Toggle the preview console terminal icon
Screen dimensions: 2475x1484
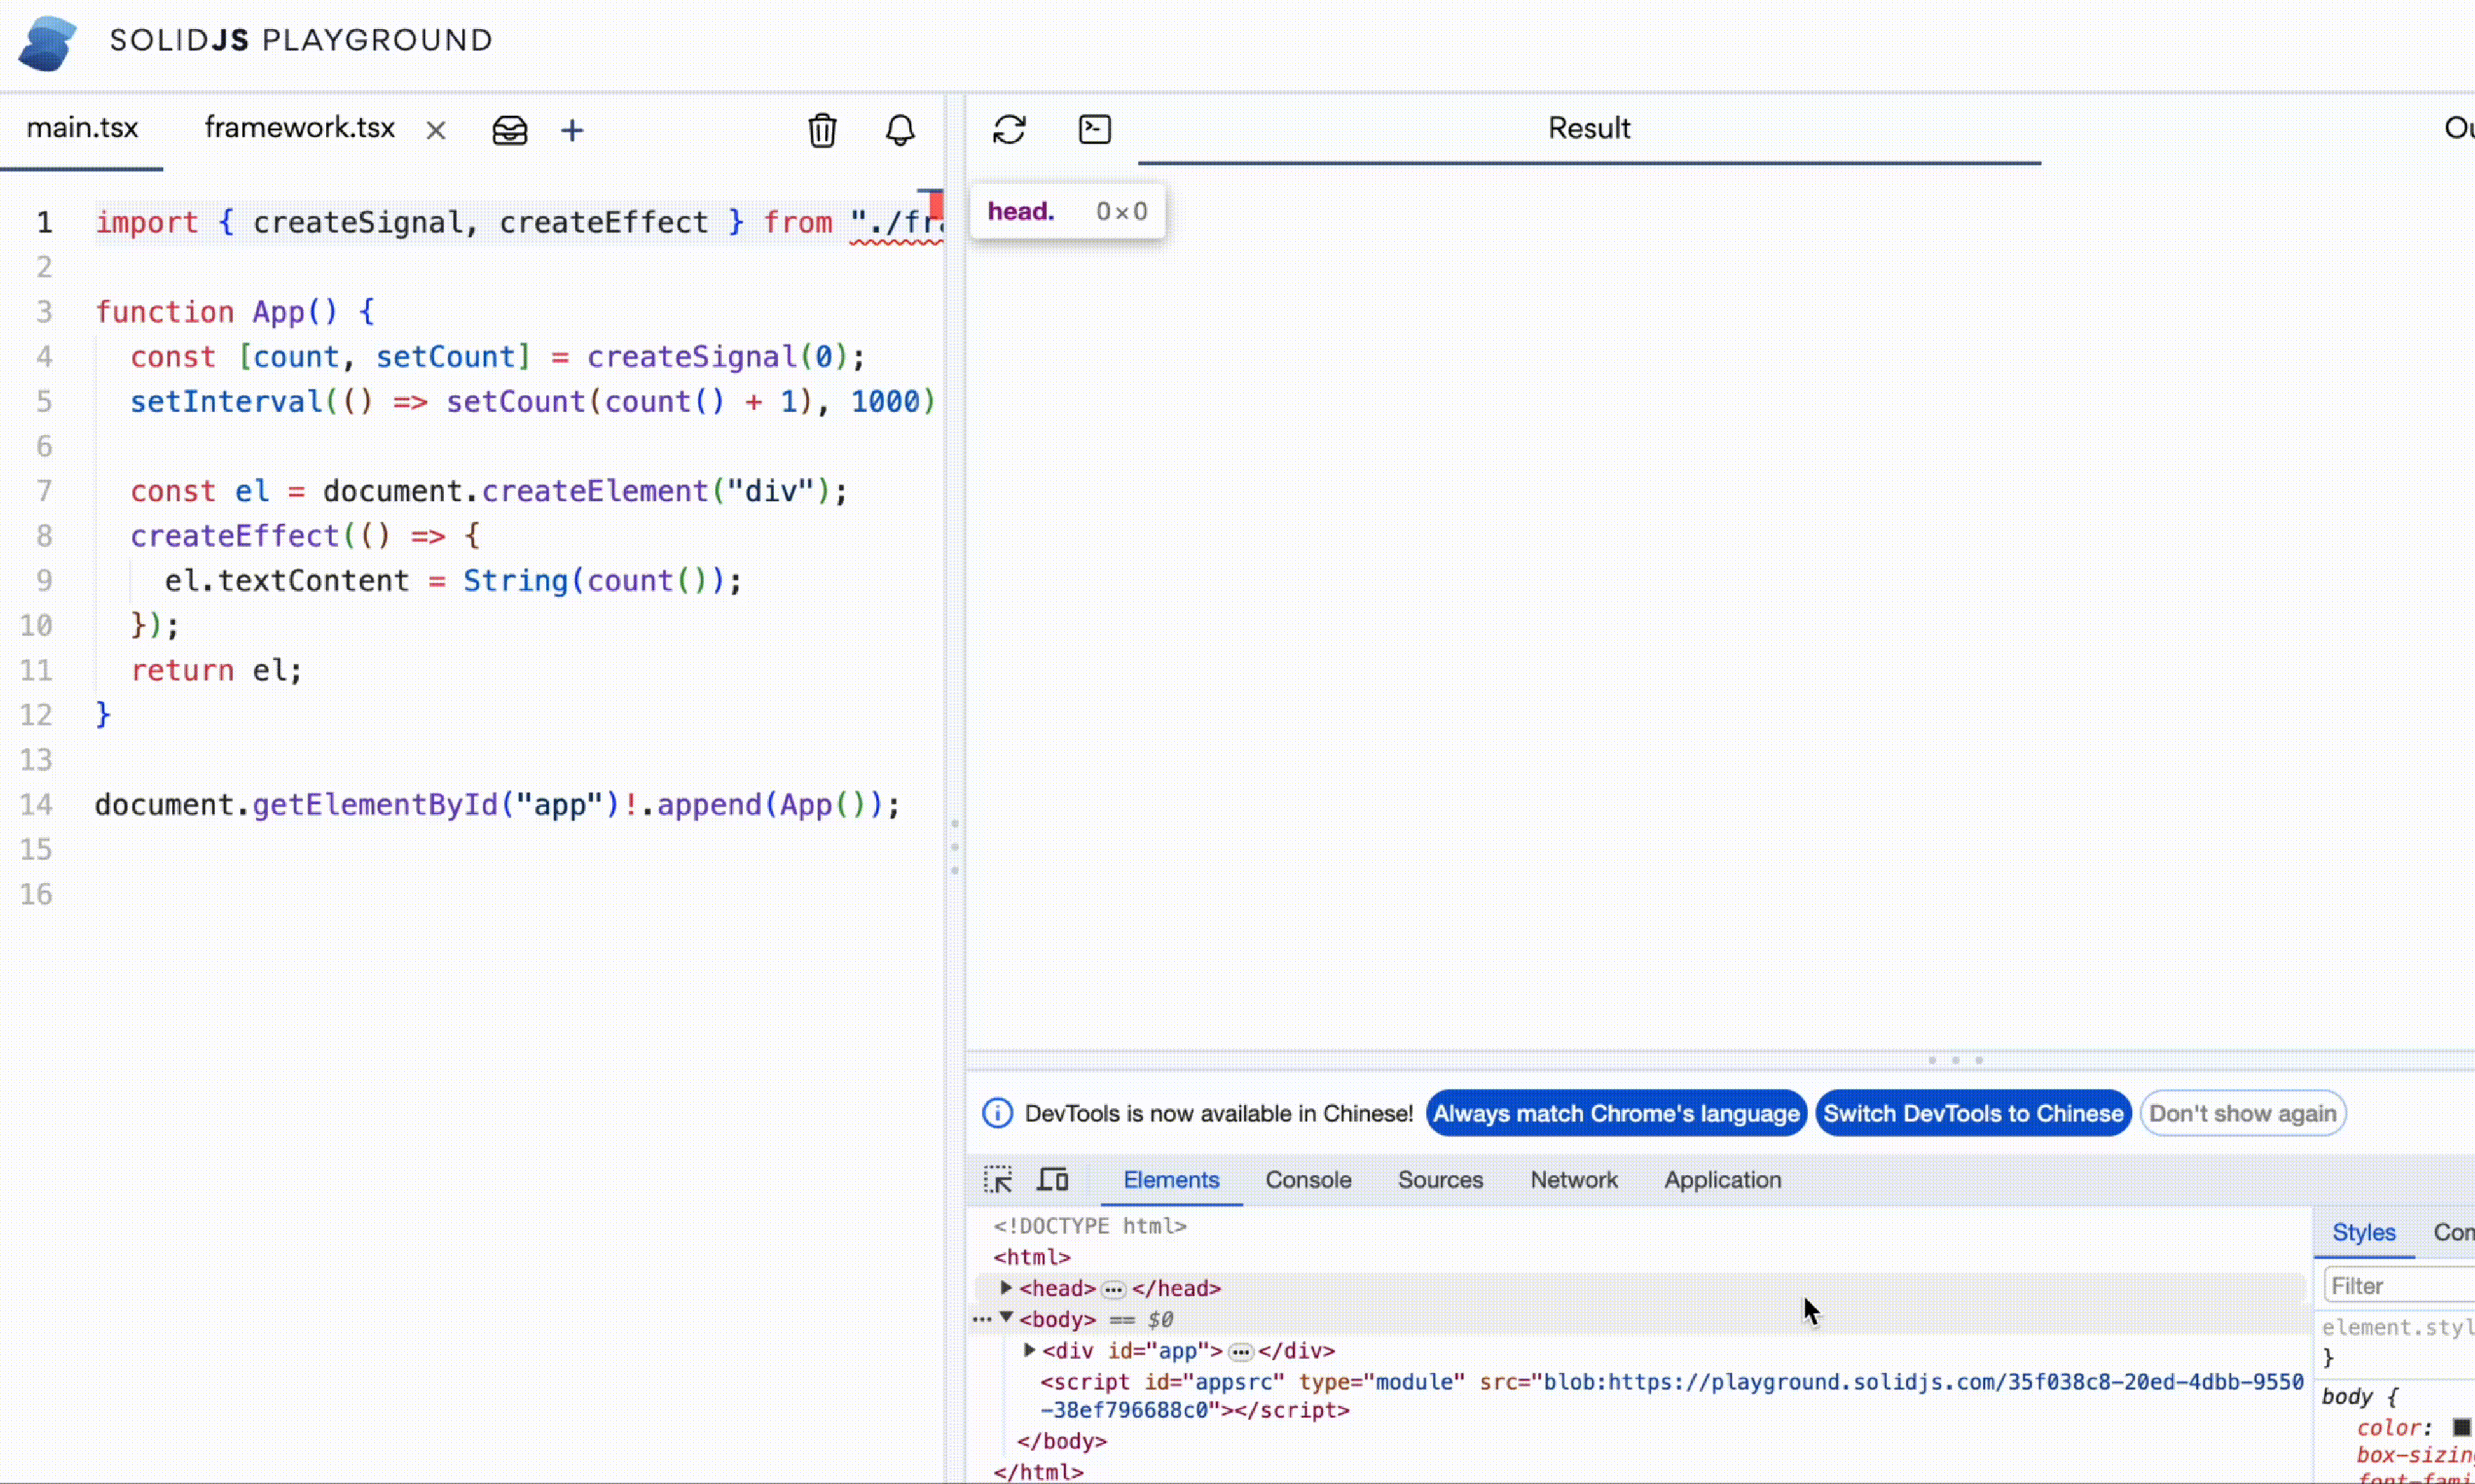[1094, 129]
